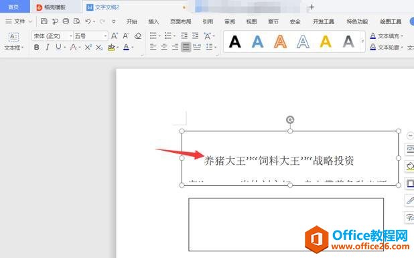Click the line spacing icon
This screenshot has height=258, width=414.
(x=210, y=48)
